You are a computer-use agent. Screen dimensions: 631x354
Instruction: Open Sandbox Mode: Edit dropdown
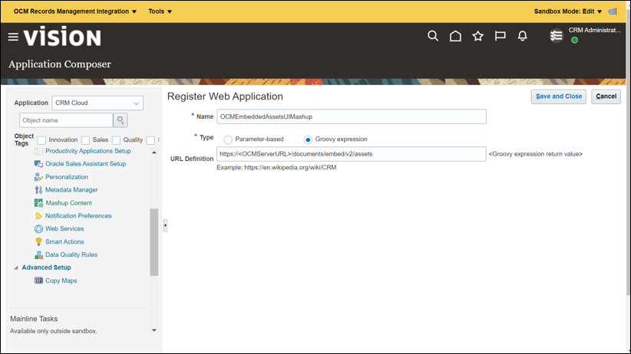pos(568,11)
